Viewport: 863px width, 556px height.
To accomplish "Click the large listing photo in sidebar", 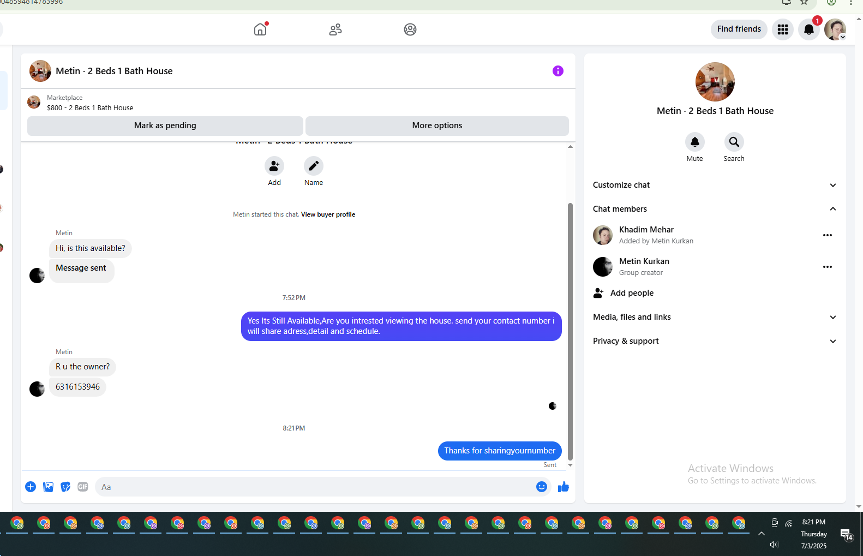I will pos(715,82).
